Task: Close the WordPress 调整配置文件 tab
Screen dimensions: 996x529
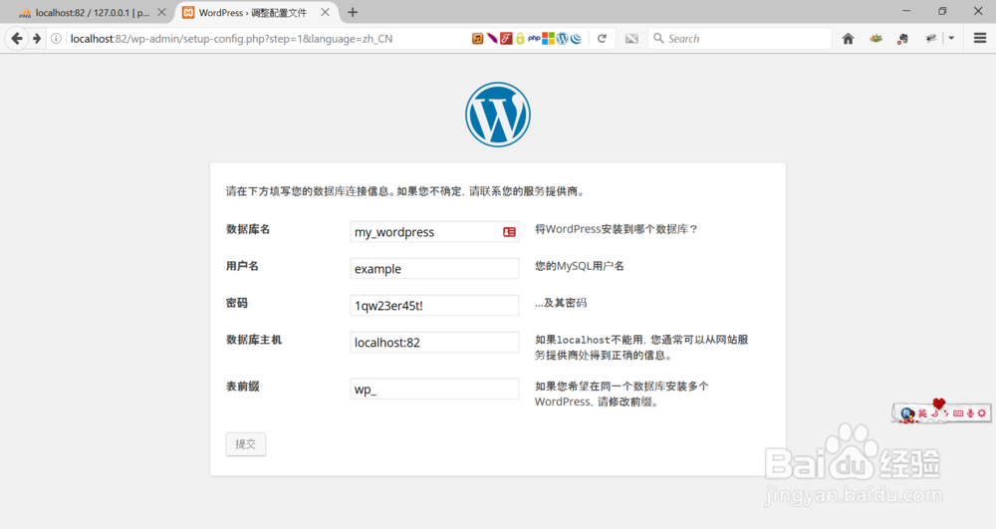Action: click(326, 12)
